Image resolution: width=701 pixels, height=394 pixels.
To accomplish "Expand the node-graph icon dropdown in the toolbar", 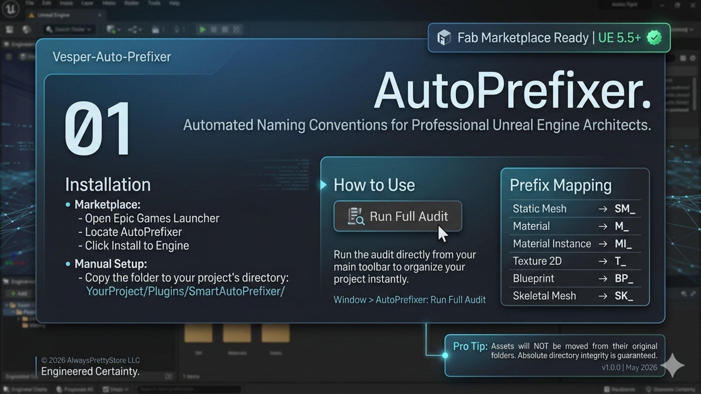I will [x=135, y=30].
